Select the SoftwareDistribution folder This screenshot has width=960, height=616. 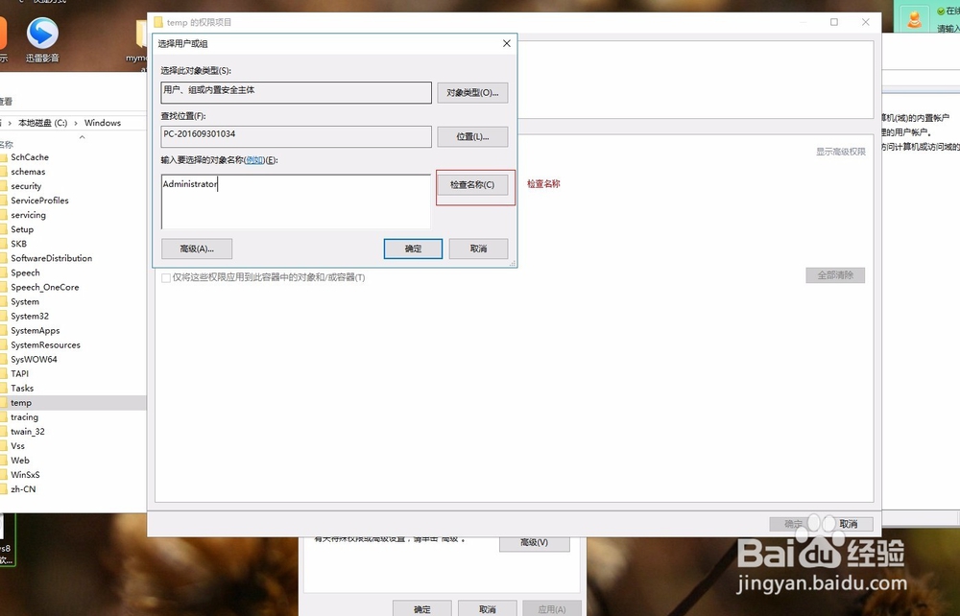click(x=52, y=258)
